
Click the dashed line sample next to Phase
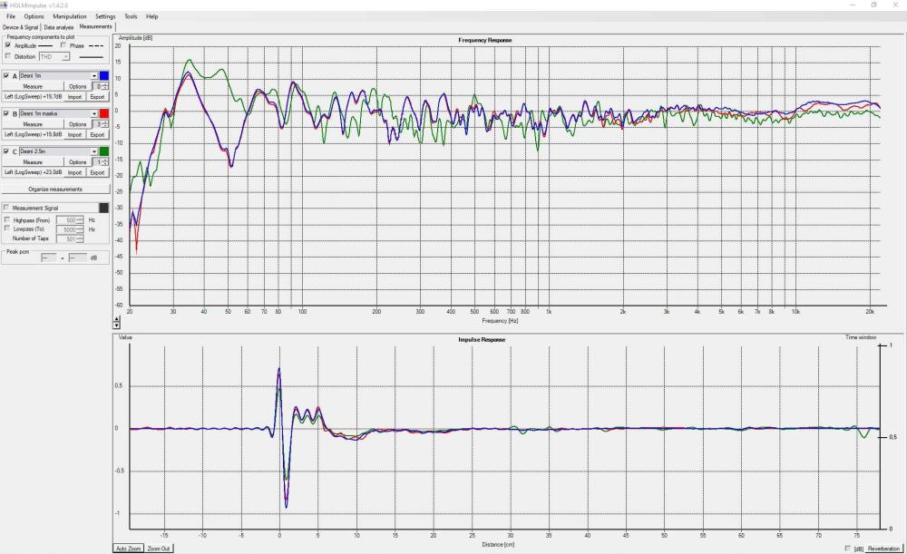point(98,45)
